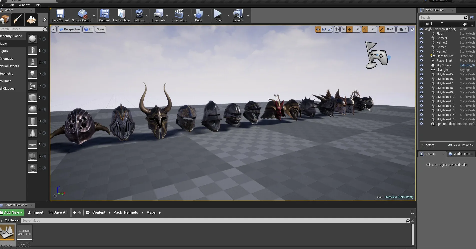The height and width of the screenshot is (249, 476).
Task: Open the Cinematics toolbar icon
Action: 179,16
